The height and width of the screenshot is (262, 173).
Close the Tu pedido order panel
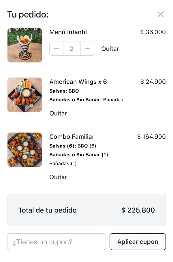coord(161,14)
